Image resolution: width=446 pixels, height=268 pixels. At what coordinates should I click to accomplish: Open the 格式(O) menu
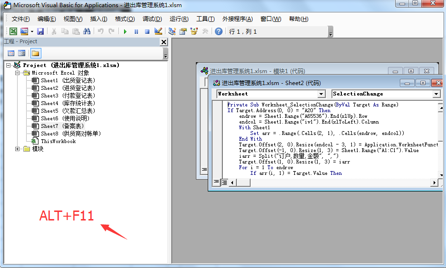coord(125,19)
